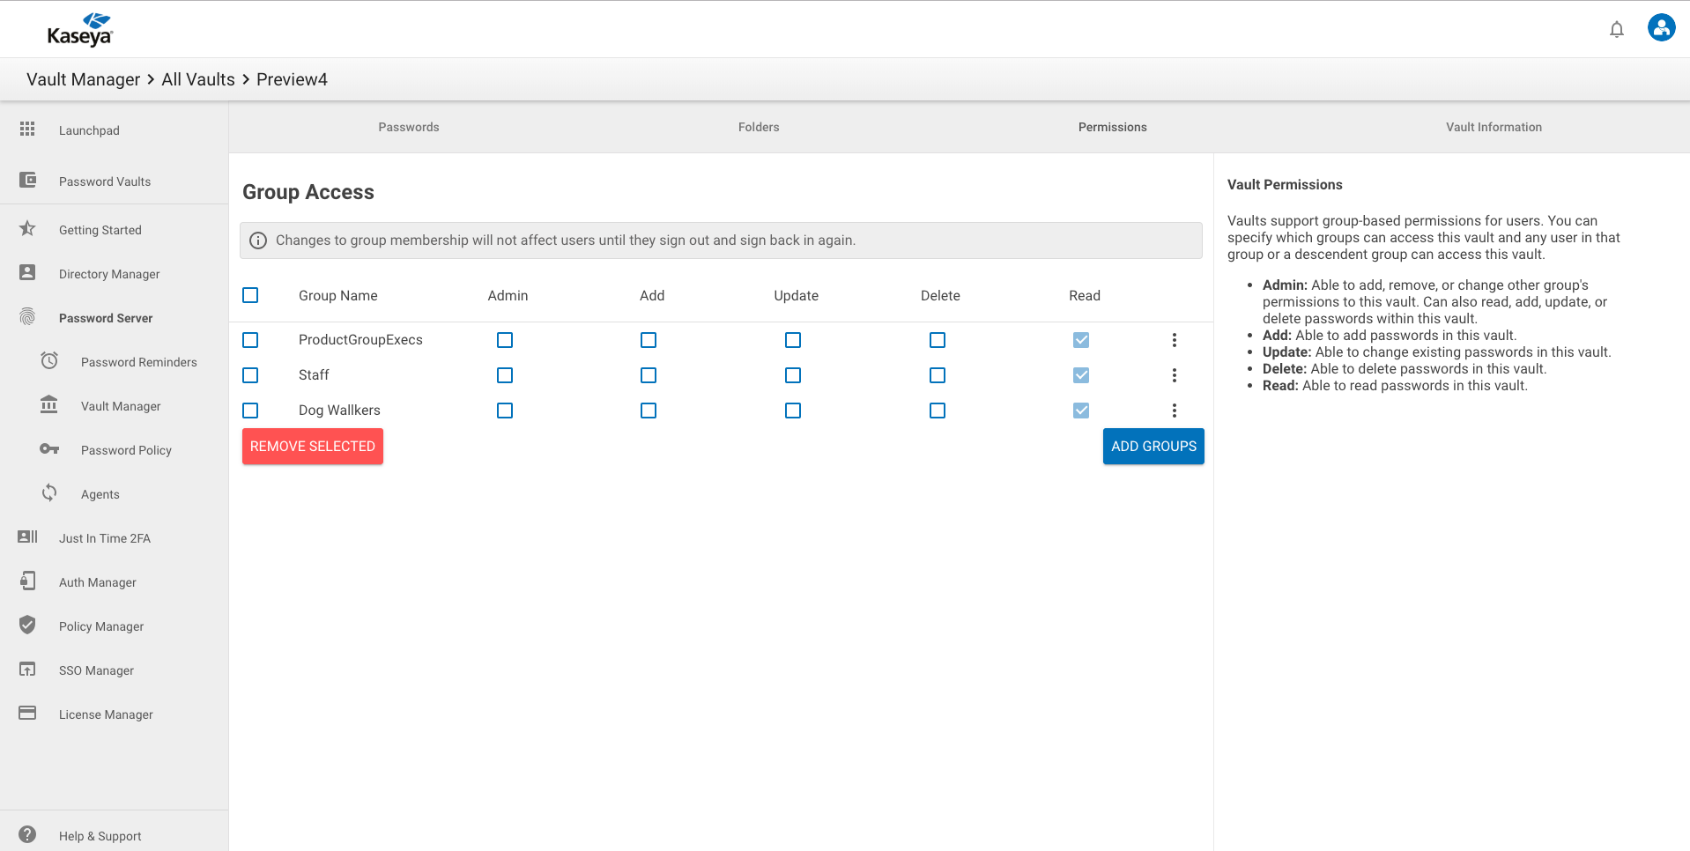
Task: Open the user account avatar menu
Action: pyautogui.click(x=1662, y=28)
